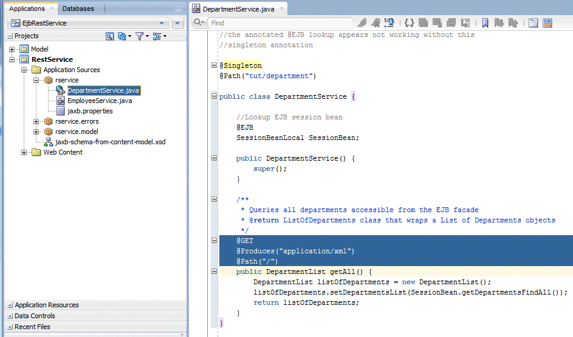
Task: Open the Application Menu arrow button
Action: [x=177, y=23]
